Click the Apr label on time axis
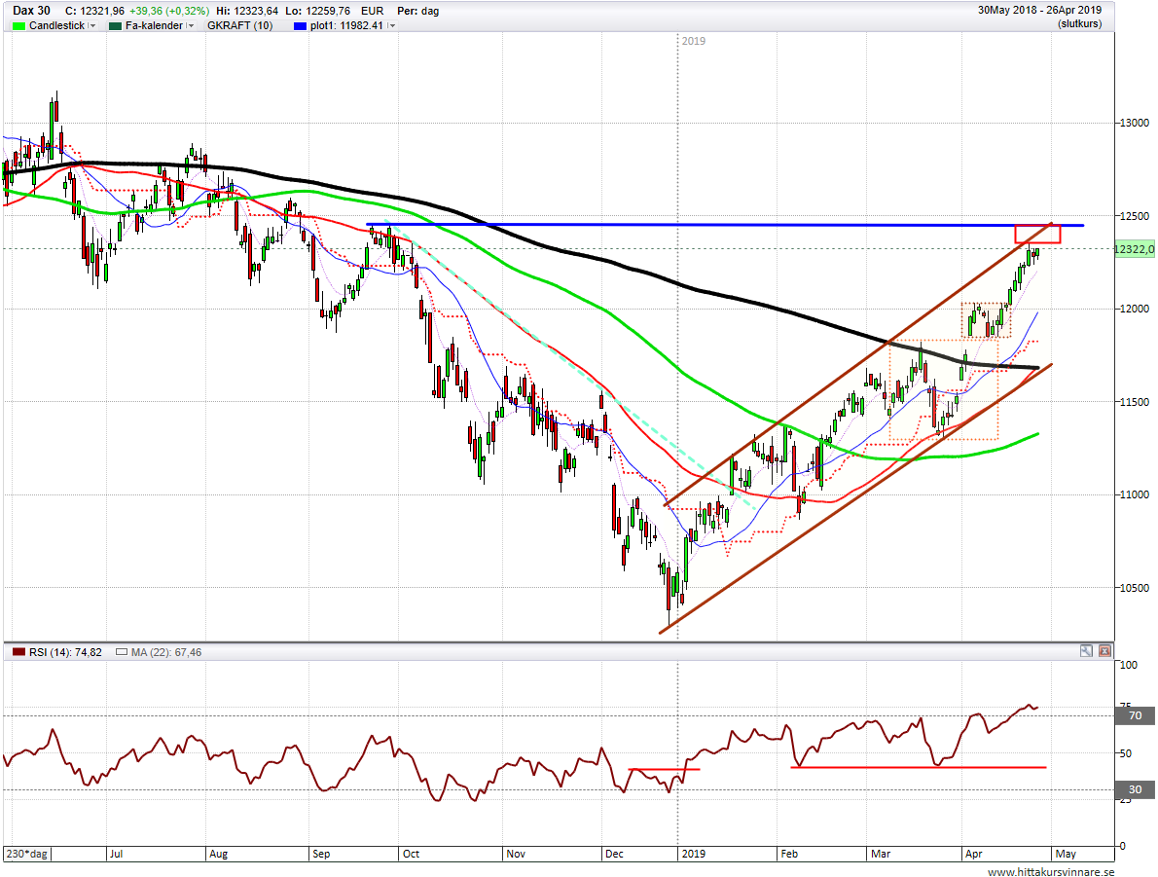The height and width of the screenshot is (877, 1158). [973, 854]
